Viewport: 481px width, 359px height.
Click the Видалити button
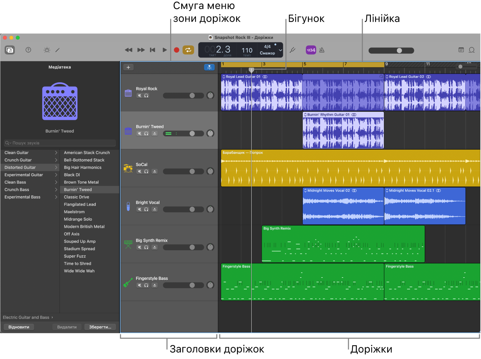pyautogui.click(x=67, y=327)
